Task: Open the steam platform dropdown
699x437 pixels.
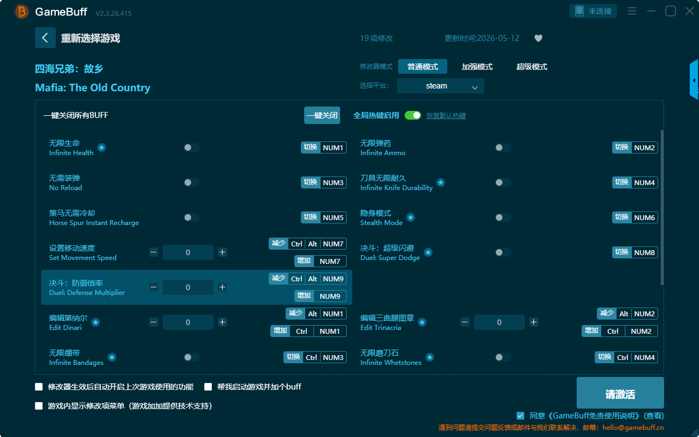Action: (x=441, y=86)
